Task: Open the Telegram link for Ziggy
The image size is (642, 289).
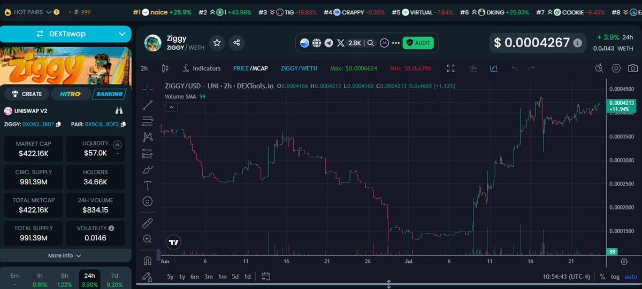Action: 328,43
